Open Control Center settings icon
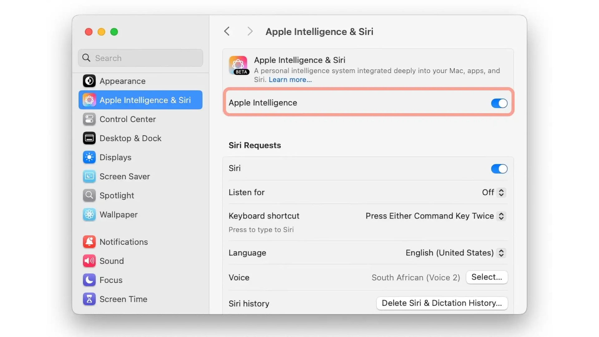599x337 pixels. (x=89, y=119)
